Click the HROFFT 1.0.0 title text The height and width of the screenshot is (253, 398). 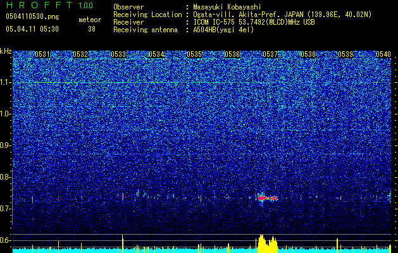50,5
